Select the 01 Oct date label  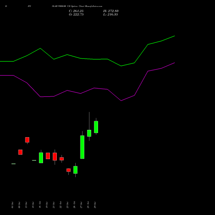point(12,205)
